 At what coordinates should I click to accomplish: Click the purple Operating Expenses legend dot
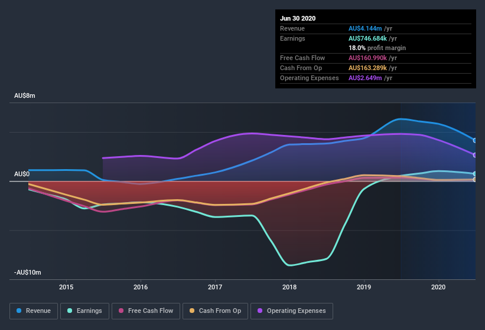coord(261,311)
